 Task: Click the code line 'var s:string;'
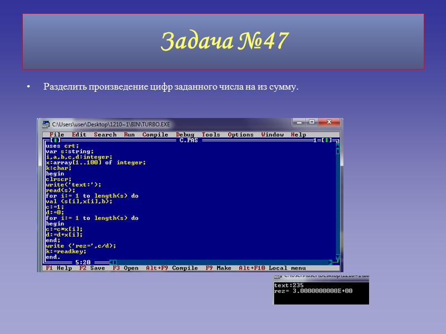[x=70, y=151]
